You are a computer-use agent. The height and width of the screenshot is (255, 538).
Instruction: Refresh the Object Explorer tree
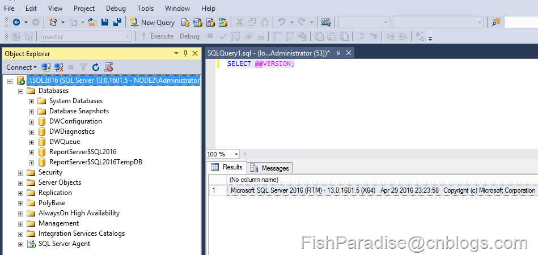tap(96, 67)
